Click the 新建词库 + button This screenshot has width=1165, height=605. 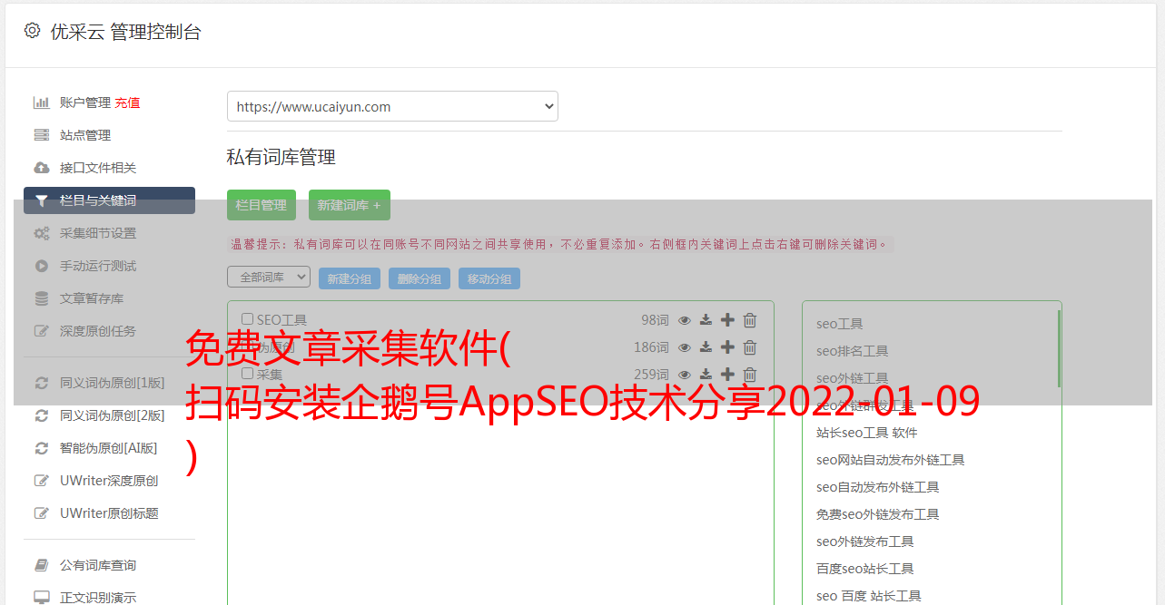(x=350, y=205)
